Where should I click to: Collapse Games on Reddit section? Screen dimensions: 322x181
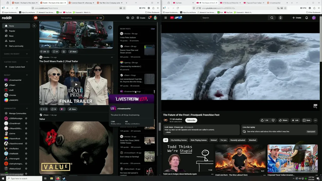coord(27,54)
